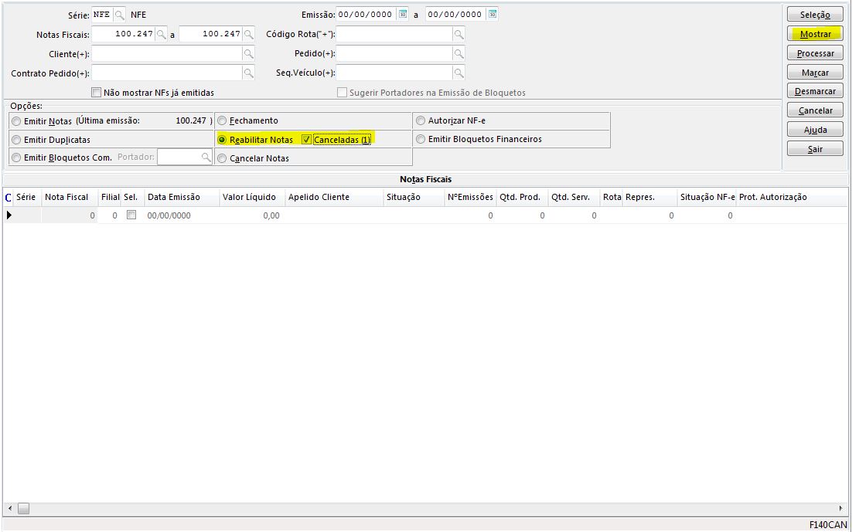Open lookup for second Notas Fiscais field

pyautogui.click(x=248, y=34)
